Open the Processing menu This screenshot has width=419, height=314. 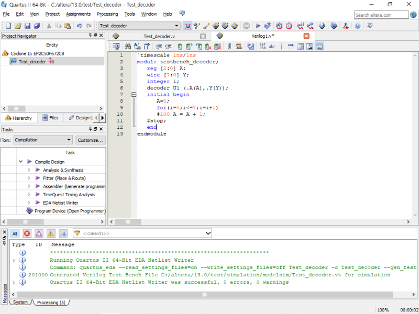pyautogui.click(x=107, y=14)
